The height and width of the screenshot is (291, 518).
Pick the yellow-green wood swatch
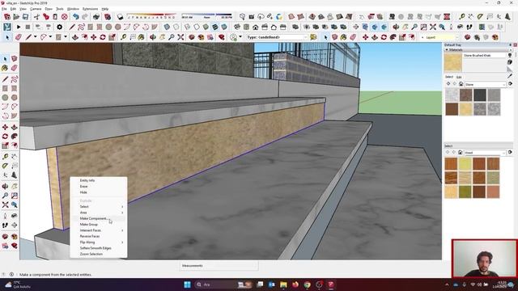coord(465,164)
